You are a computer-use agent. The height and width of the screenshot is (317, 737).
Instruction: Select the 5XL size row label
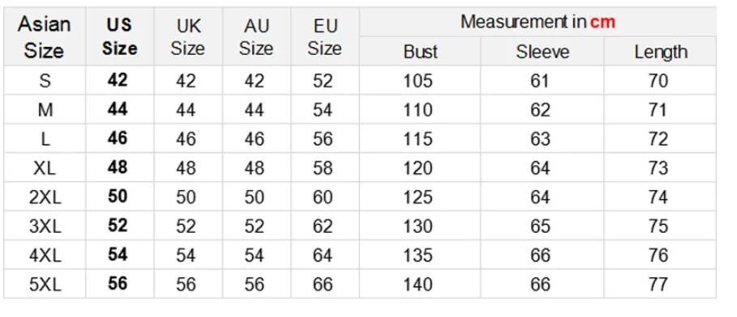coord(45,284)
